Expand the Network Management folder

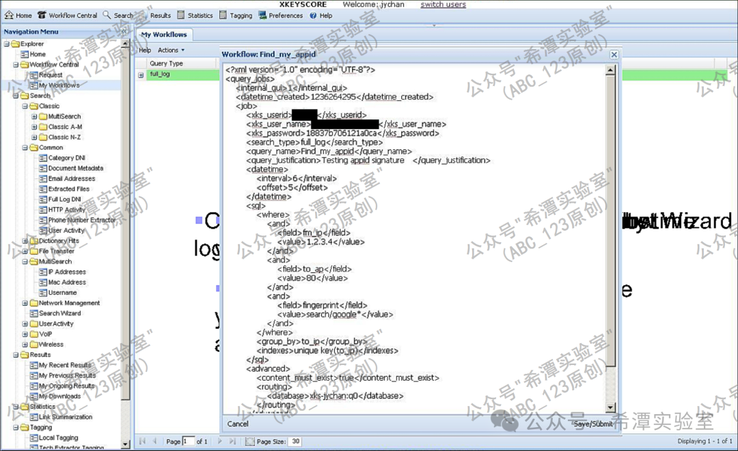(25, 303)
